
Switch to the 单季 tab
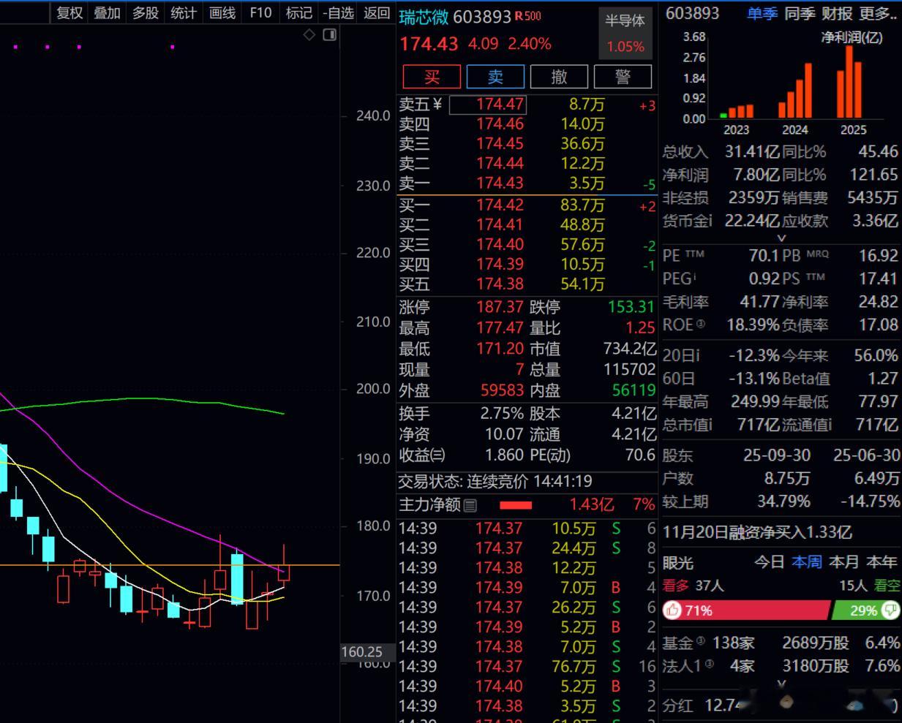762,13
